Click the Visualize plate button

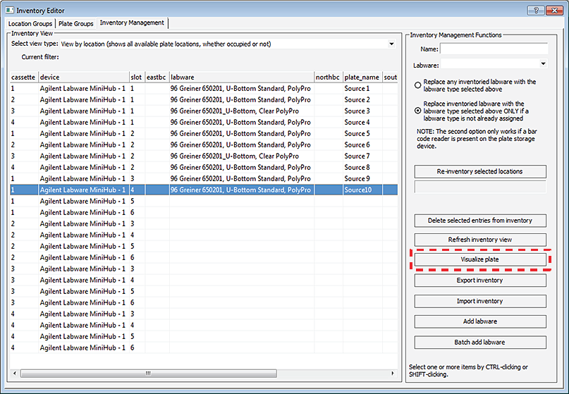(479, 260)
